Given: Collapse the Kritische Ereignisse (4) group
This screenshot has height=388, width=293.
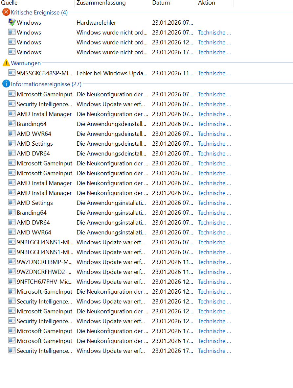Looking at the screenshot, I should click(39, 12).
